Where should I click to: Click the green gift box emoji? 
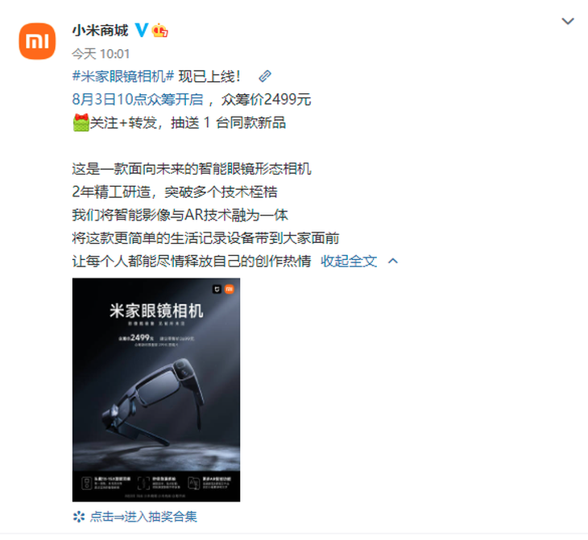tap(81, 122)
